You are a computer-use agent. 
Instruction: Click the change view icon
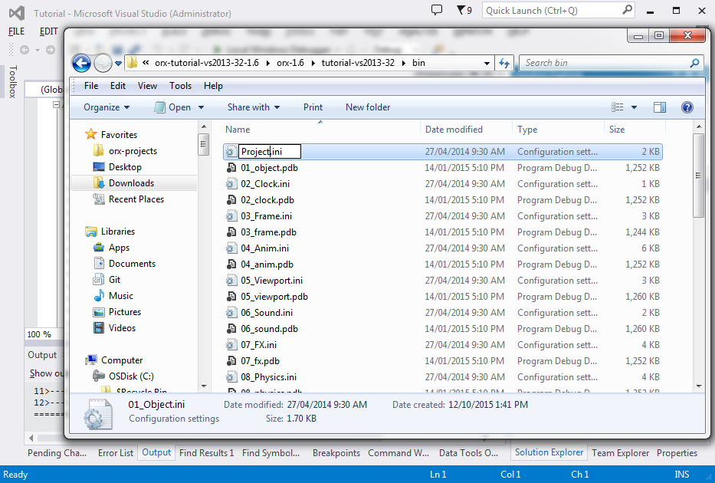coord(618,107)
